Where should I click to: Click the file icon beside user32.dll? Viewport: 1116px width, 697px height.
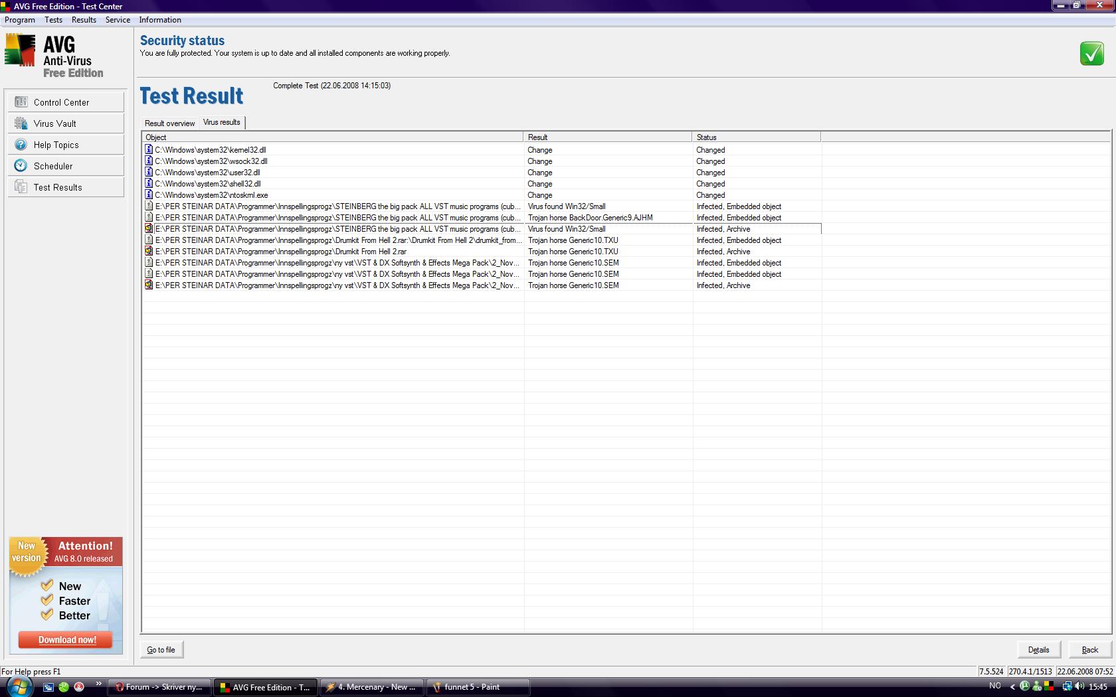tap(149, 173)
